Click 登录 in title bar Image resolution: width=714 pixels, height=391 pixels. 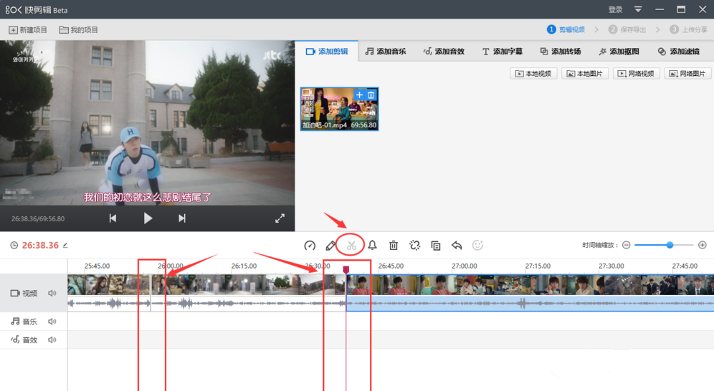(615, 9)
